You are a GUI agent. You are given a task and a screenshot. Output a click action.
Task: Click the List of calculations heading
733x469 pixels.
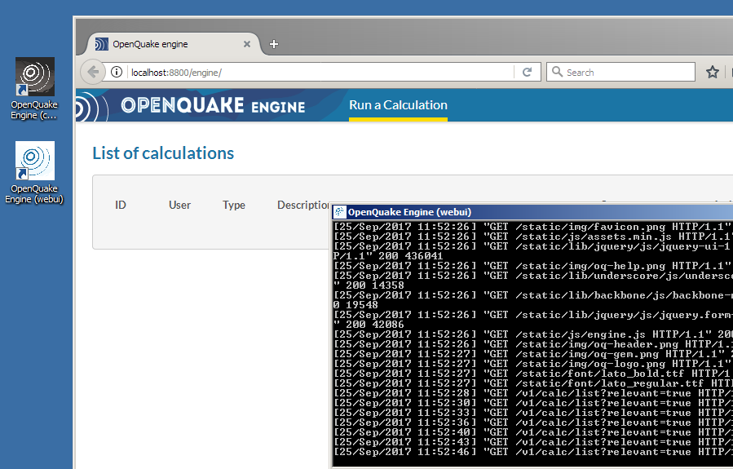(x=163, y=153)
